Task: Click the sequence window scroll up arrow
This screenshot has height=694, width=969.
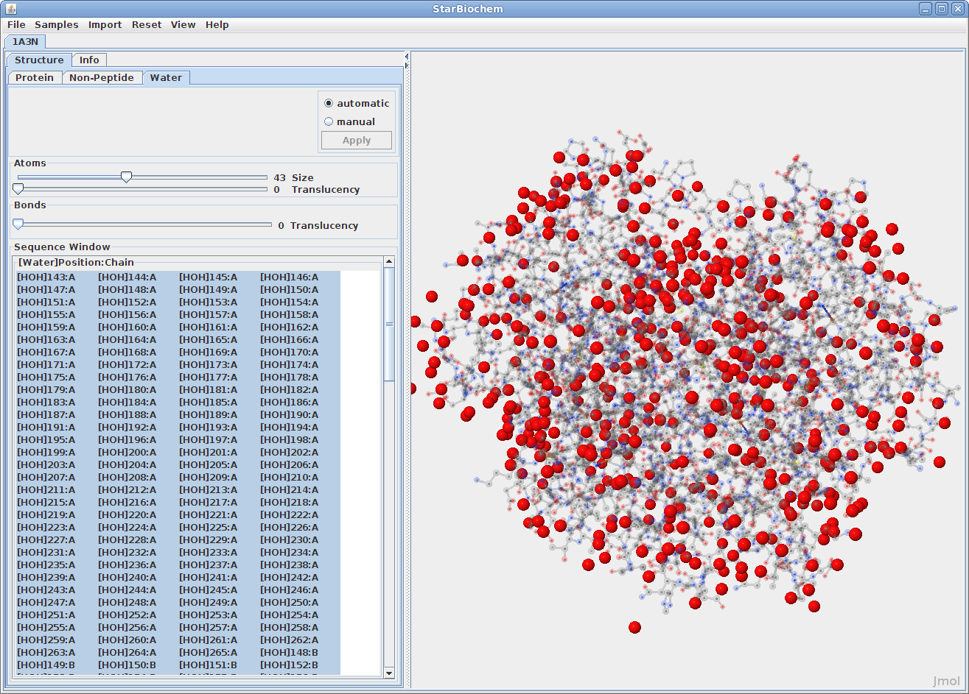Action: pos(389,262)
